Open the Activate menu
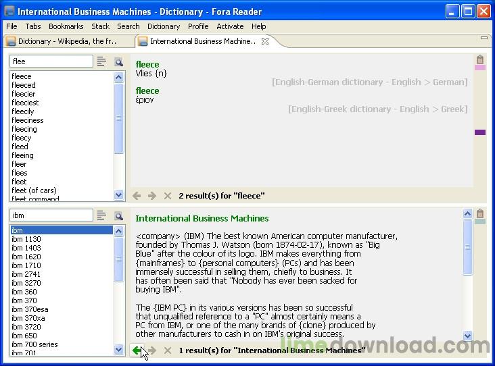 point(230,26)
